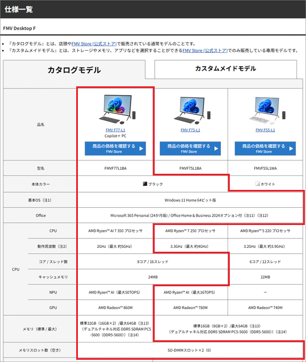Click the FMV F77-L1 product image
This screenshot has height=362, width=306.
117,109
